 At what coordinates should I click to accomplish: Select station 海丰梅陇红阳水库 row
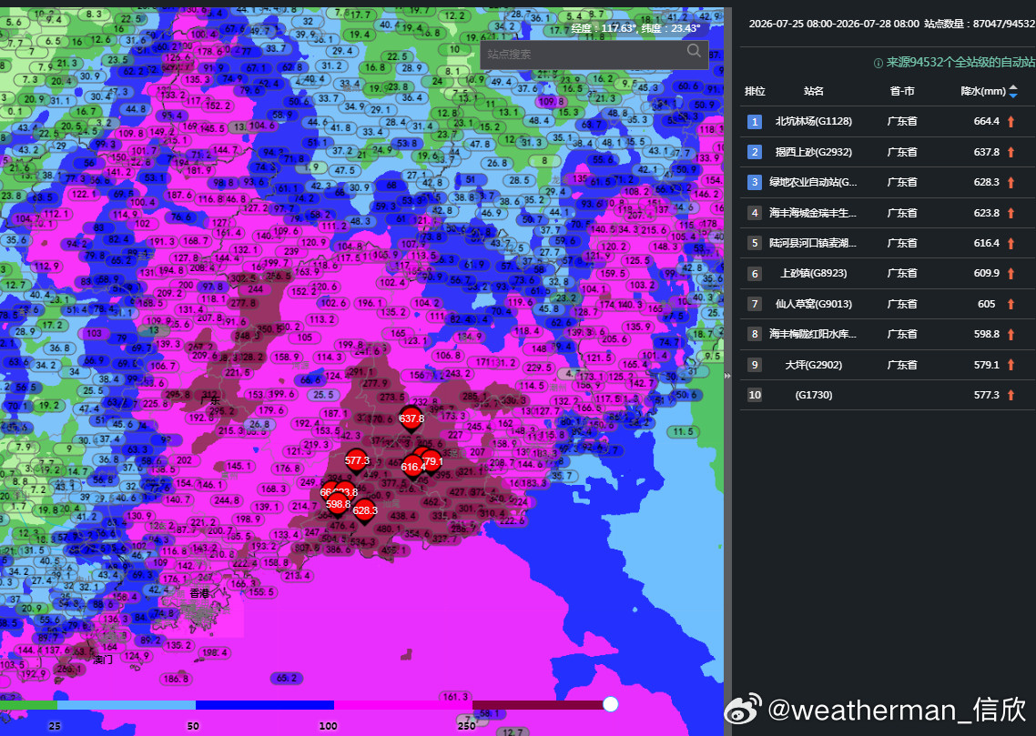(x=888, y=334)
